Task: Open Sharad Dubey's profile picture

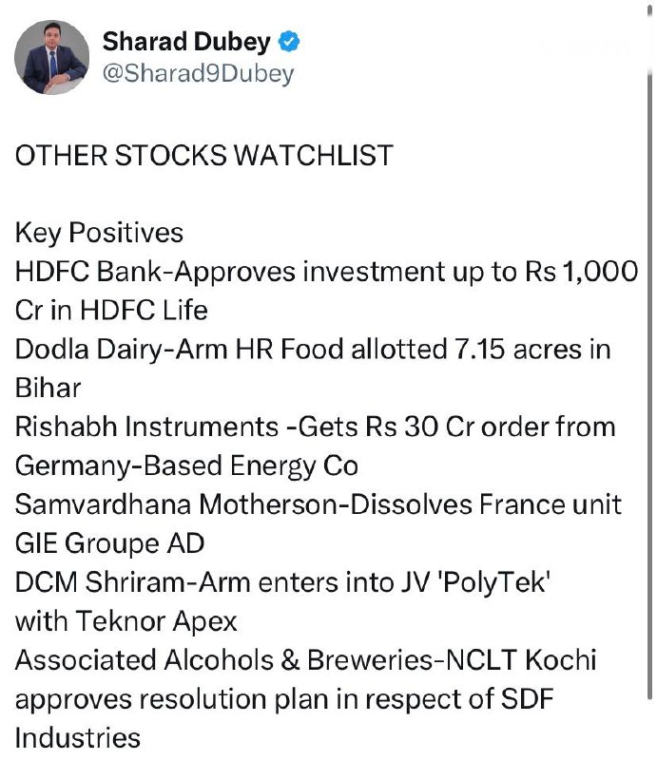Action: tap(52, 57)
